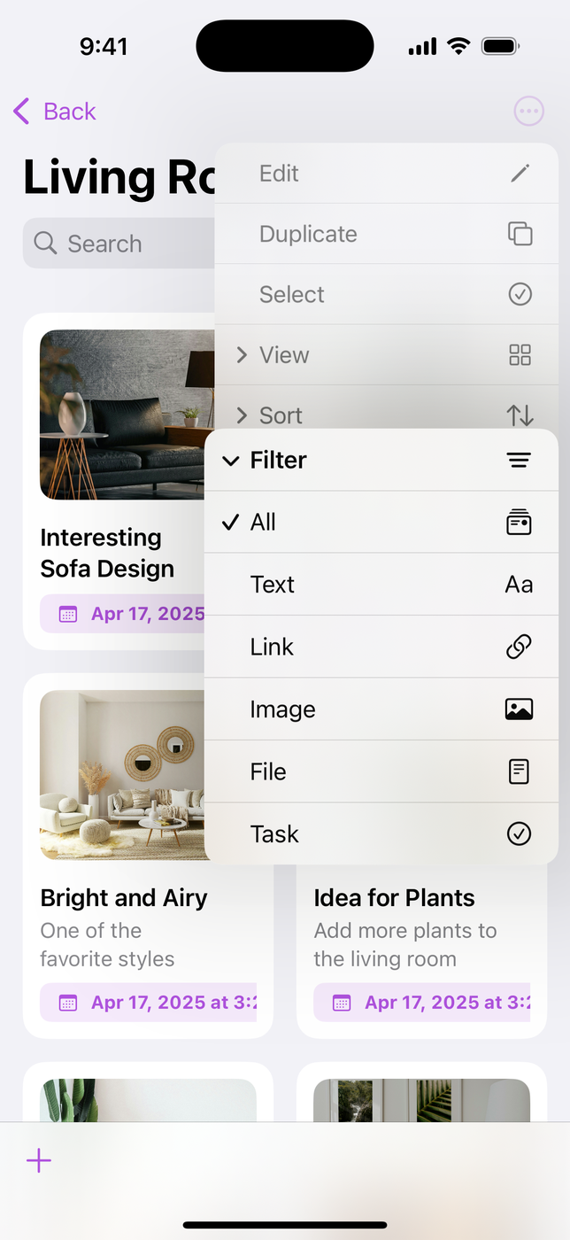Go Back to previous screen
This screenshot has height=1240, width=570.
55,112
